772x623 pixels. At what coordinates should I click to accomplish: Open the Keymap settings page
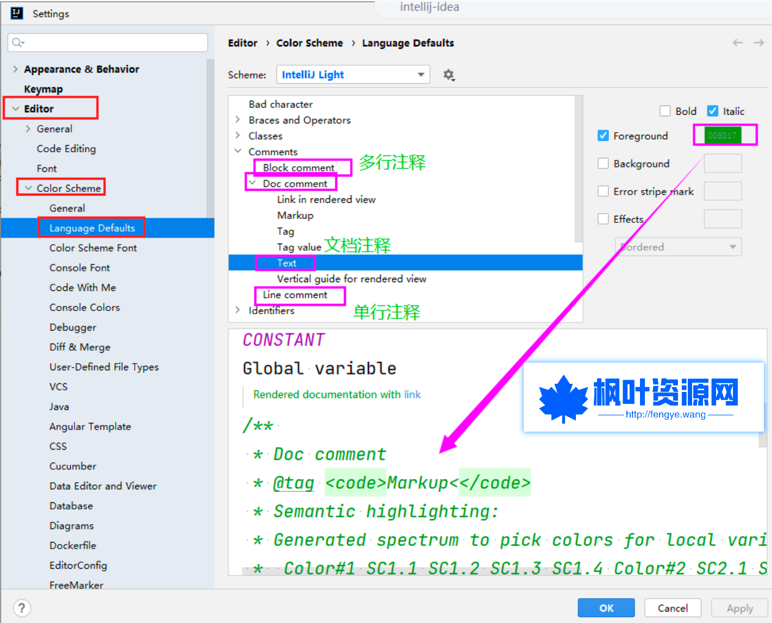tap(43, 89)
